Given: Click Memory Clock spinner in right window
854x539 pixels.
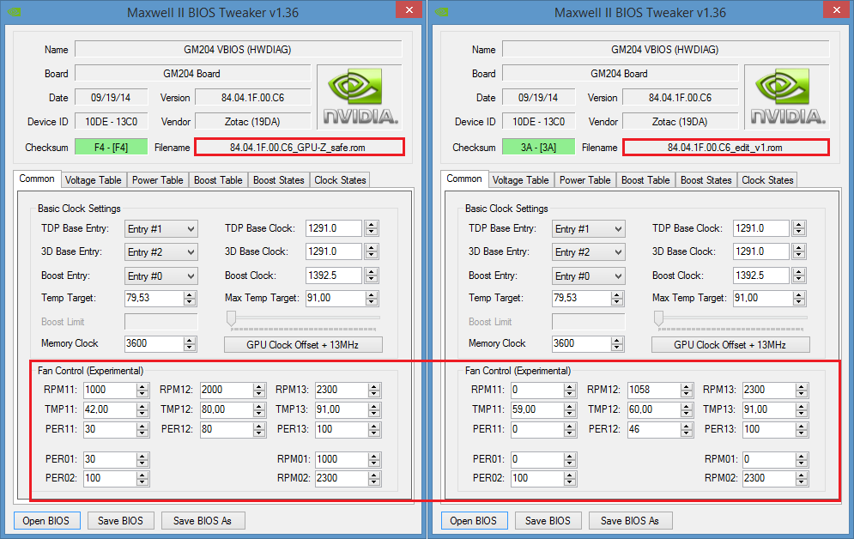Looking at the screenshot, I should coord(617,343).
